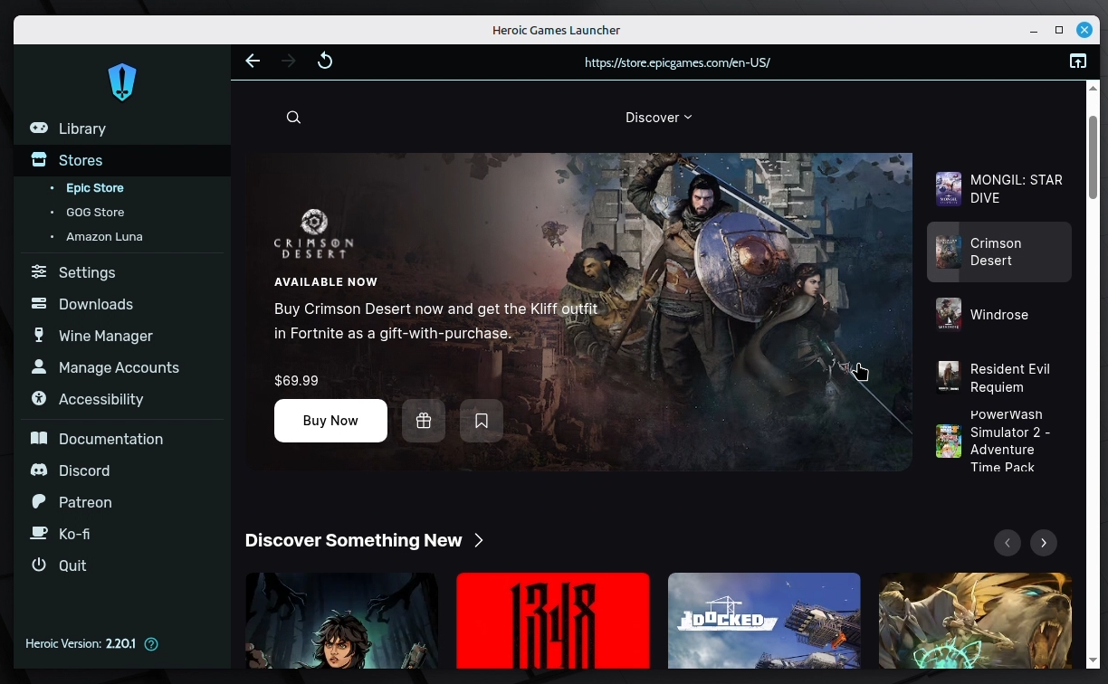
Task: Open the Library section
Action: [81, 128]
